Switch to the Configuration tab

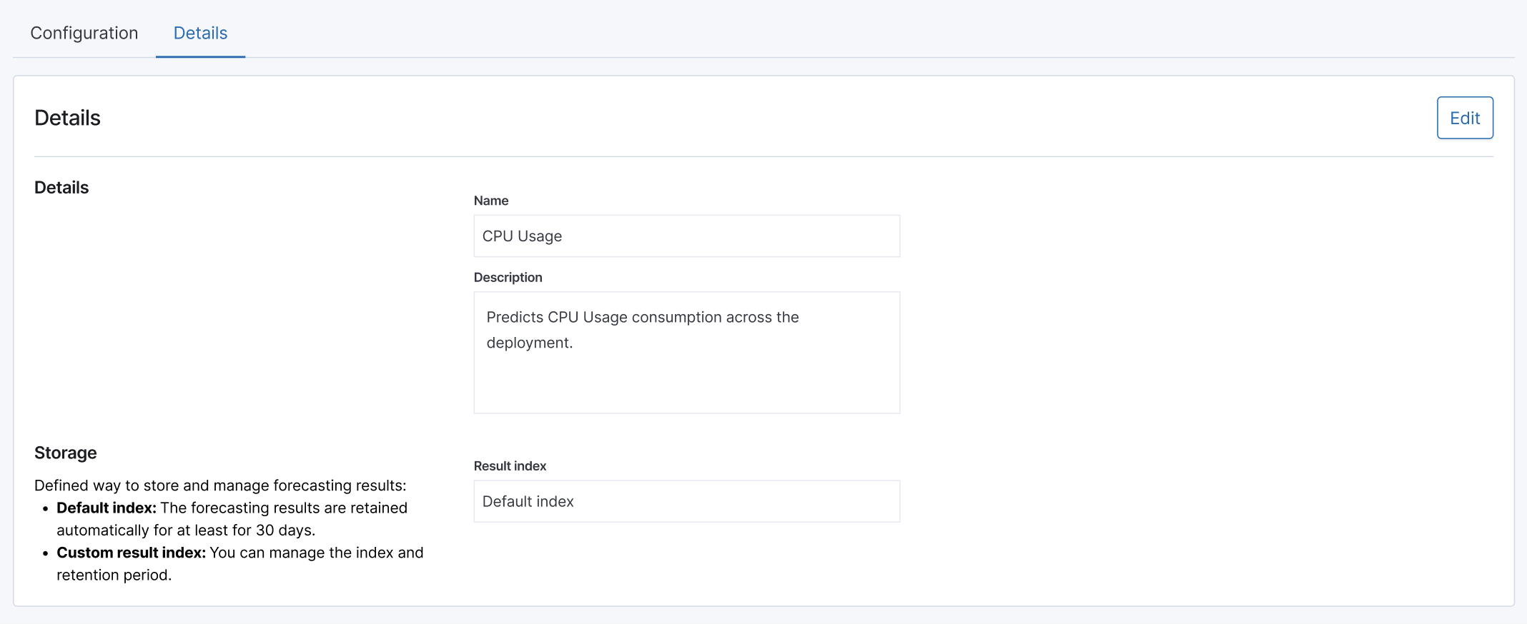click(84, 33)
